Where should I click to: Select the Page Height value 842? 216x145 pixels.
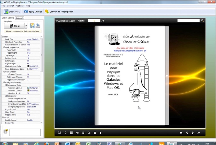coord(33,53)
